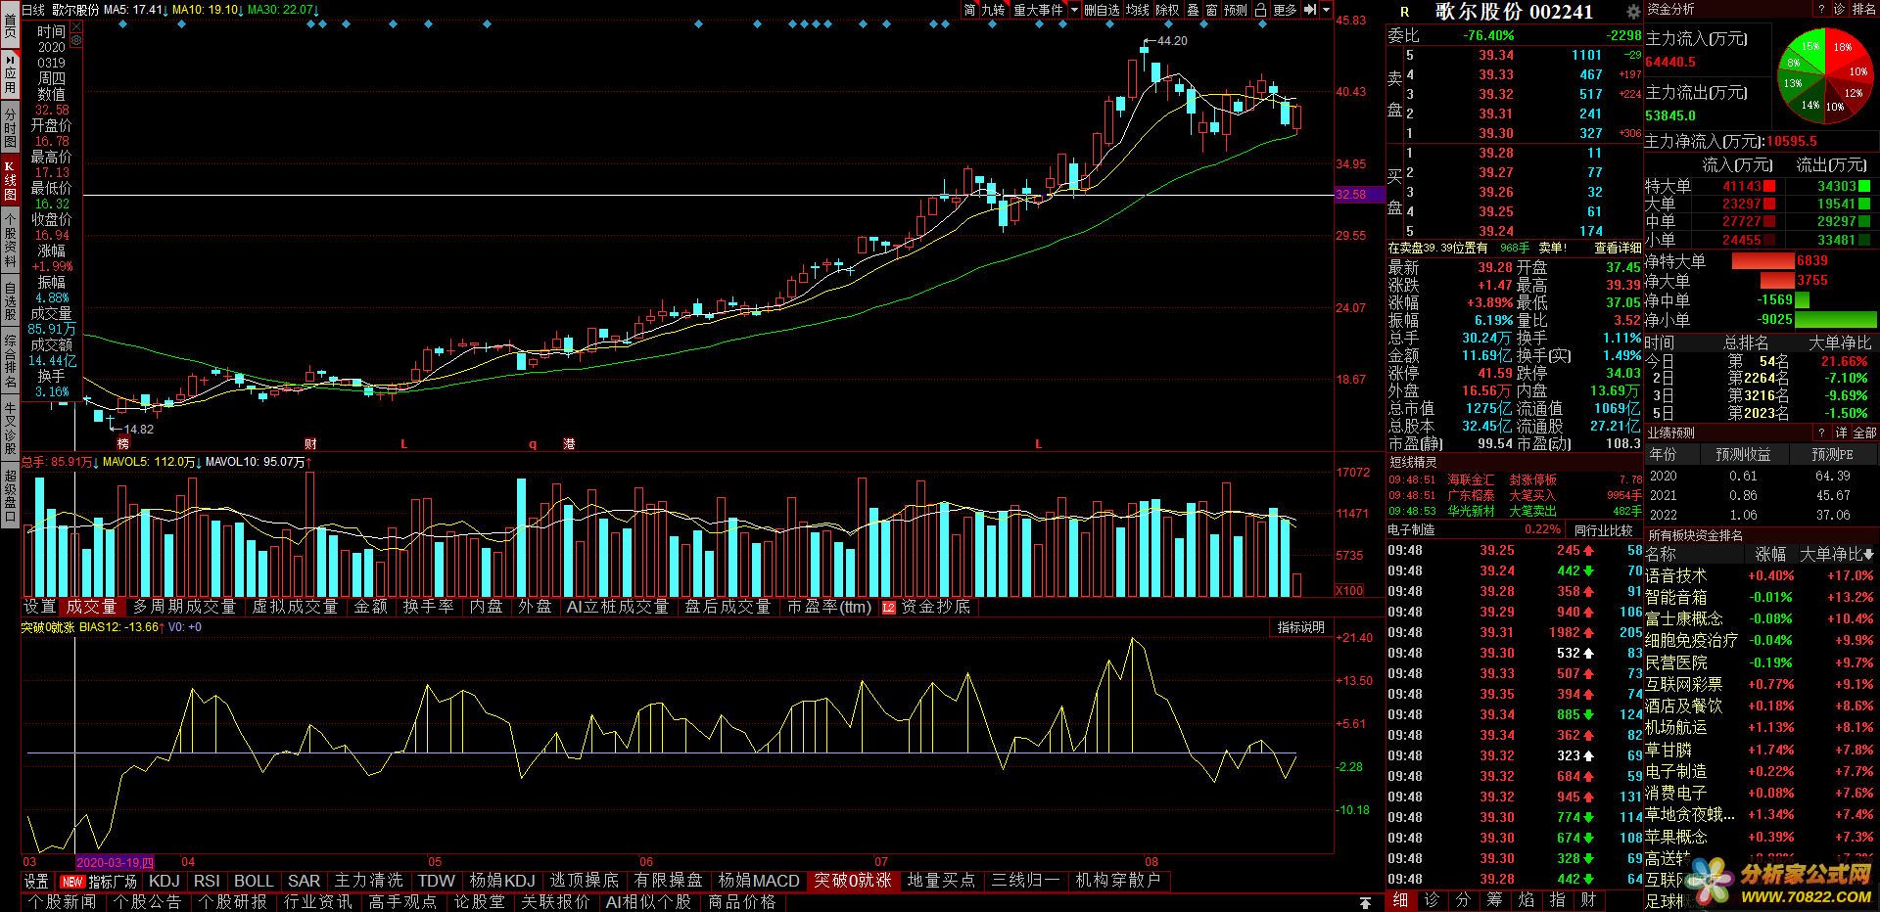Select the 杨娟MACD indicator tab

pos(759,881)
